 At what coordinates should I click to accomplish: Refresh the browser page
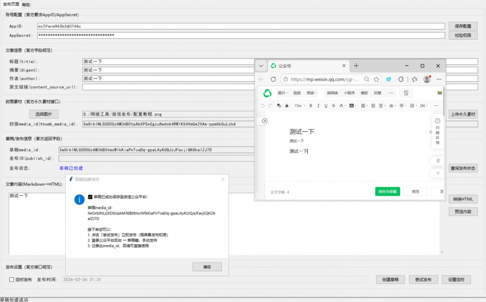pyautogui.click(x=273, y=79)
